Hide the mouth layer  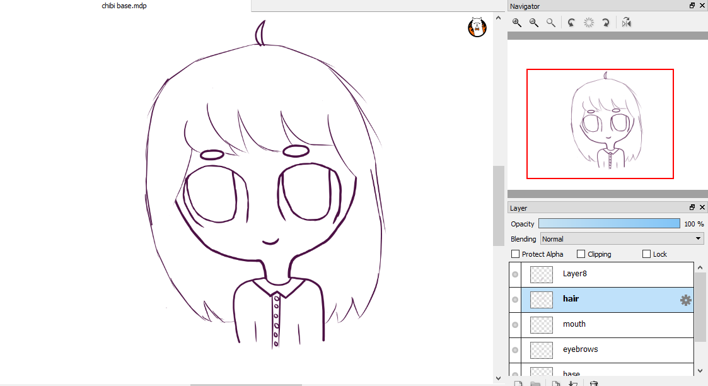pyautogui.click(x=515, y=325)
